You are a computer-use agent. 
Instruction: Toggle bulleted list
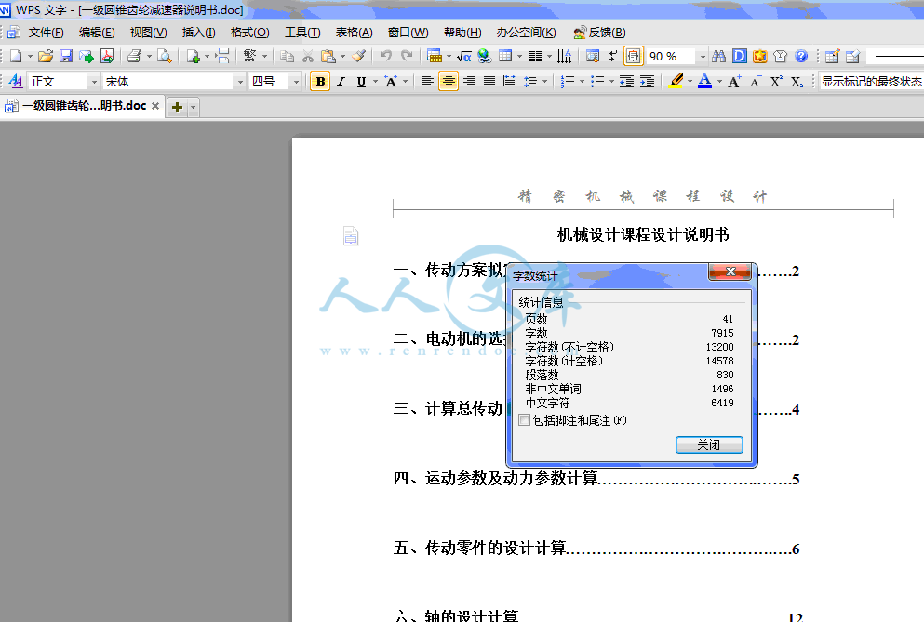click(597, 81)
